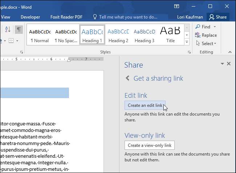Open the Ribbon Display Options icon
The image size is (236, 173).
[177, 6]
